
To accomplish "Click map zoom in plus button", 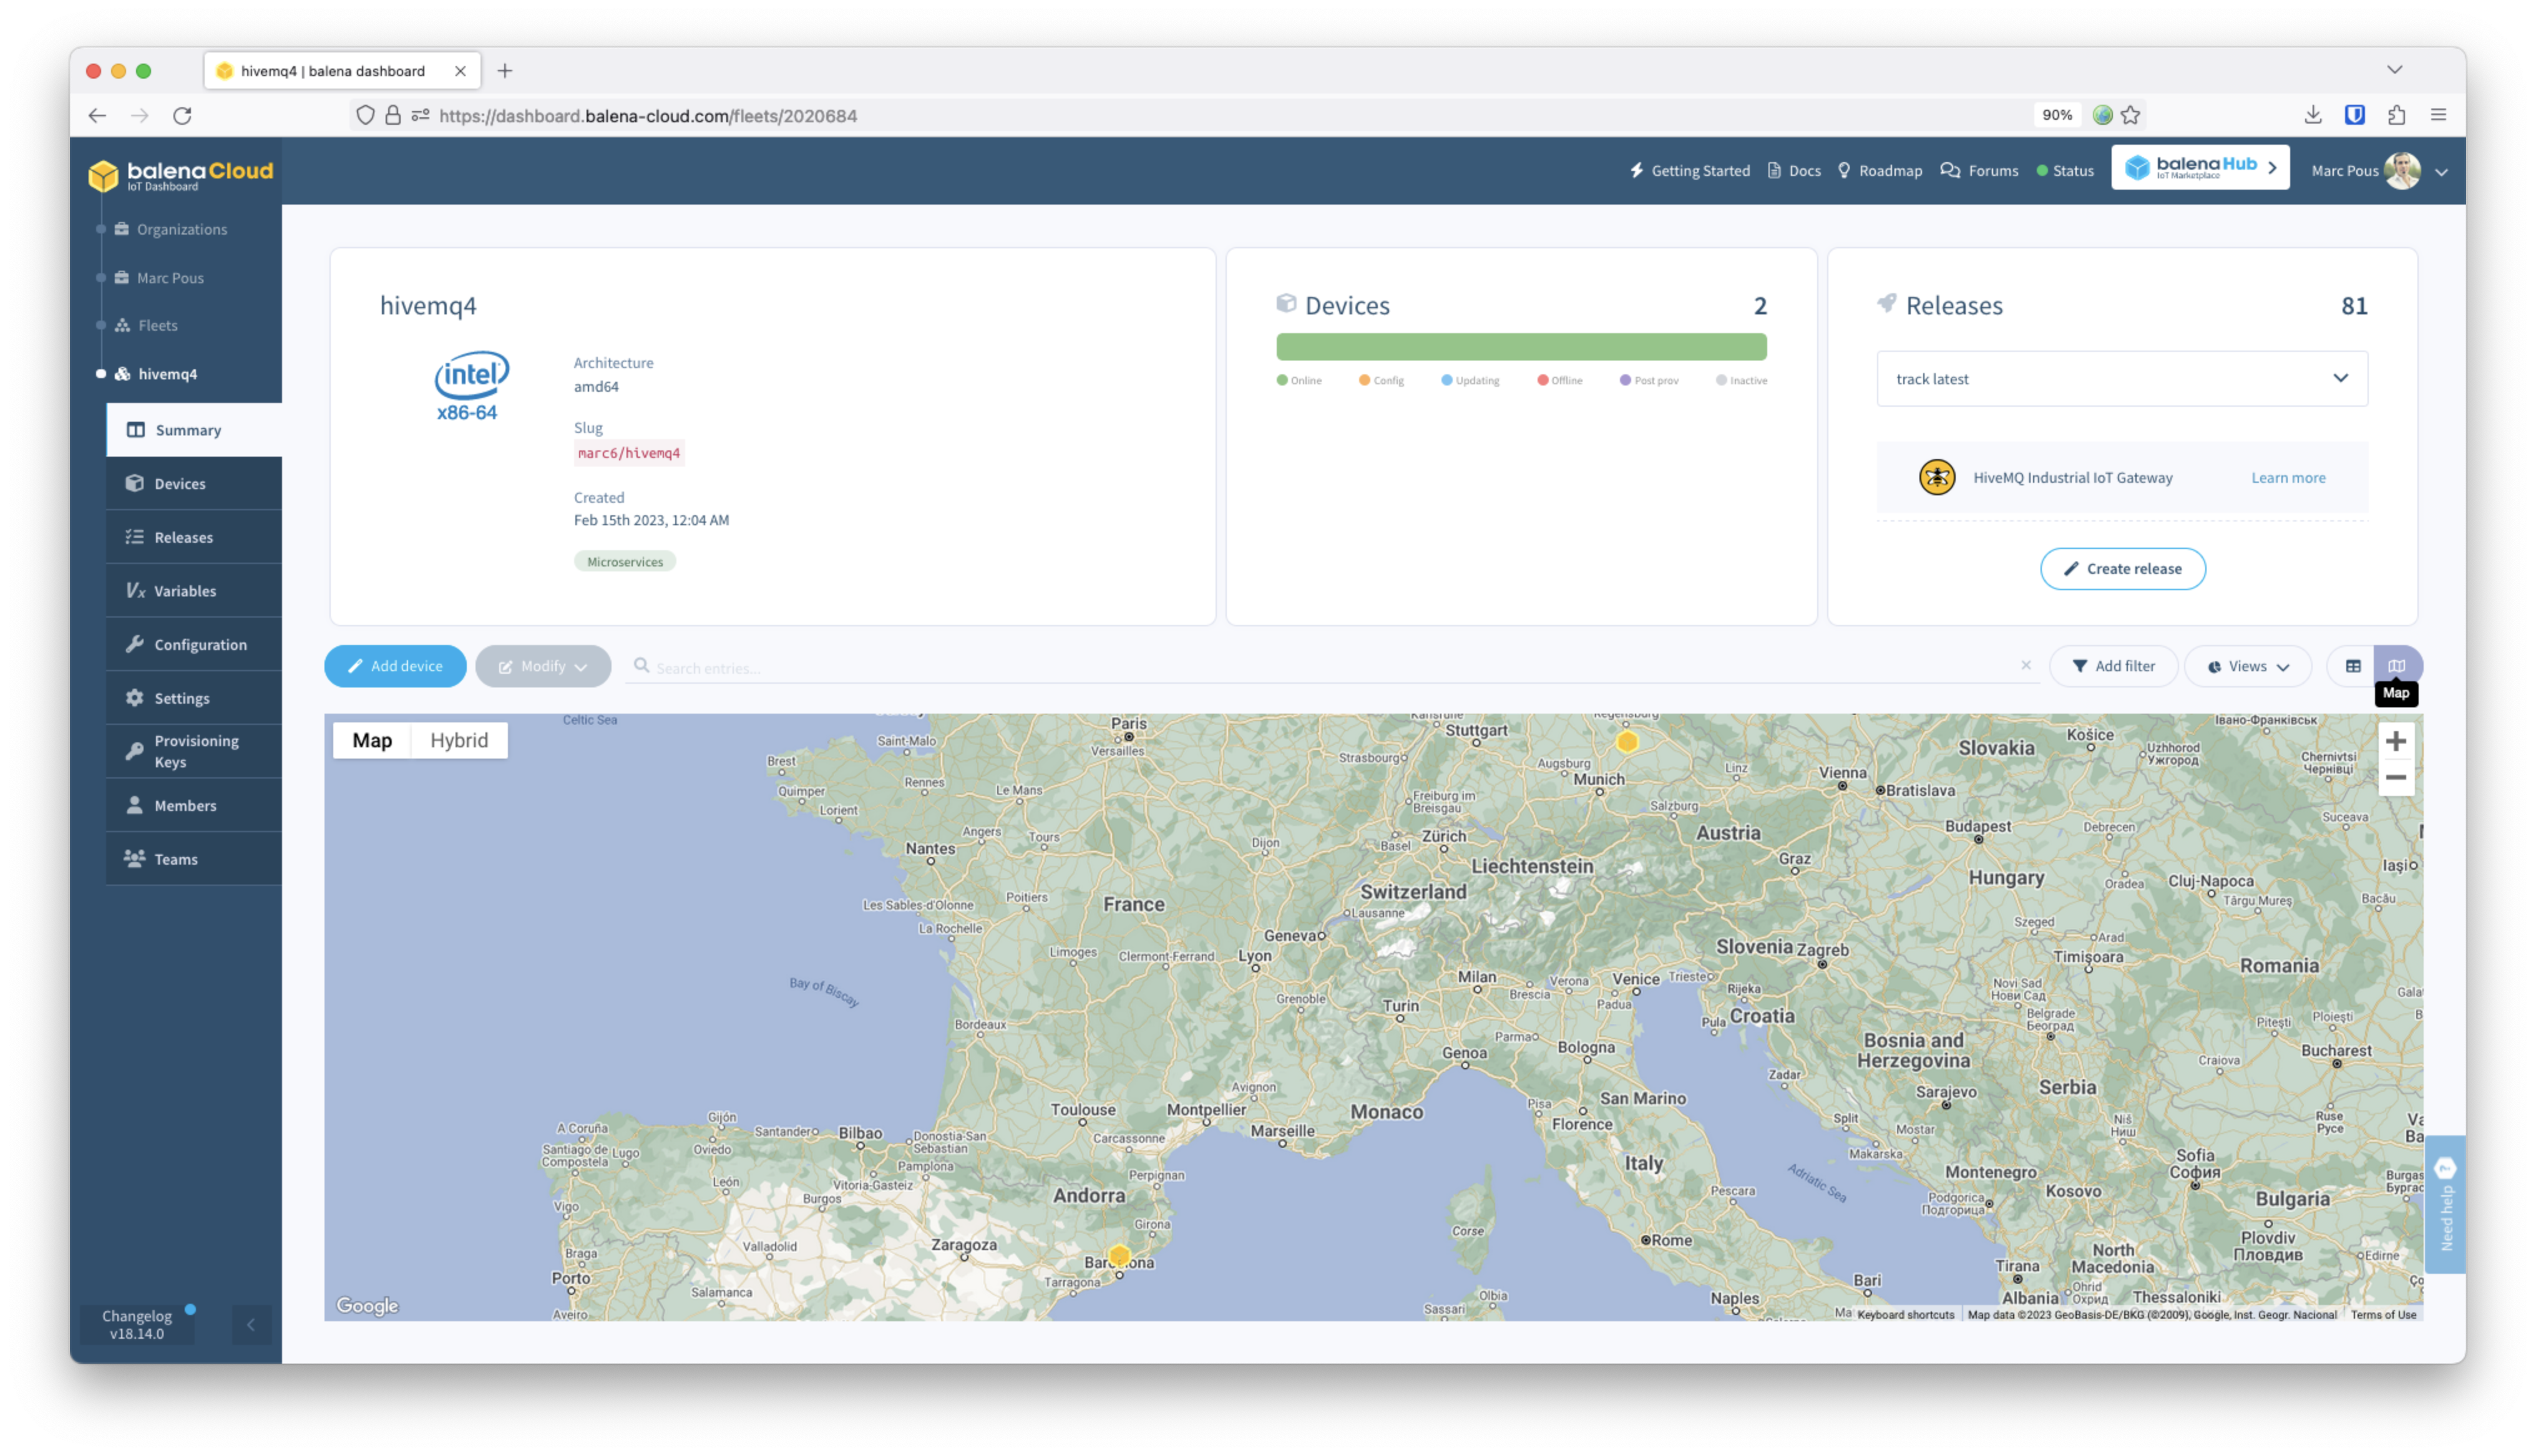I will tap(2395, 741).
